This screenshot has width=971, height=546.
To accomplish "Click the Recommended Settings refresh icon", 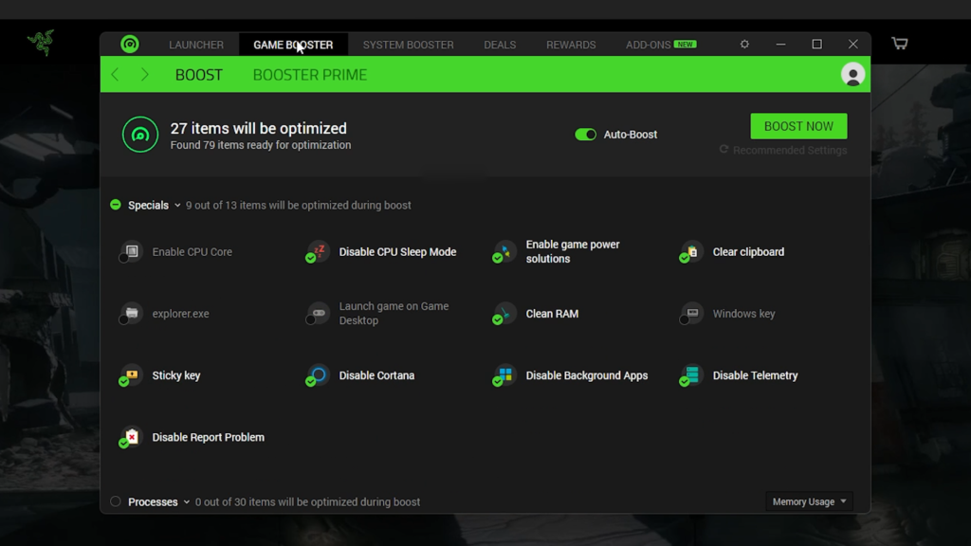I will [724, 149].
